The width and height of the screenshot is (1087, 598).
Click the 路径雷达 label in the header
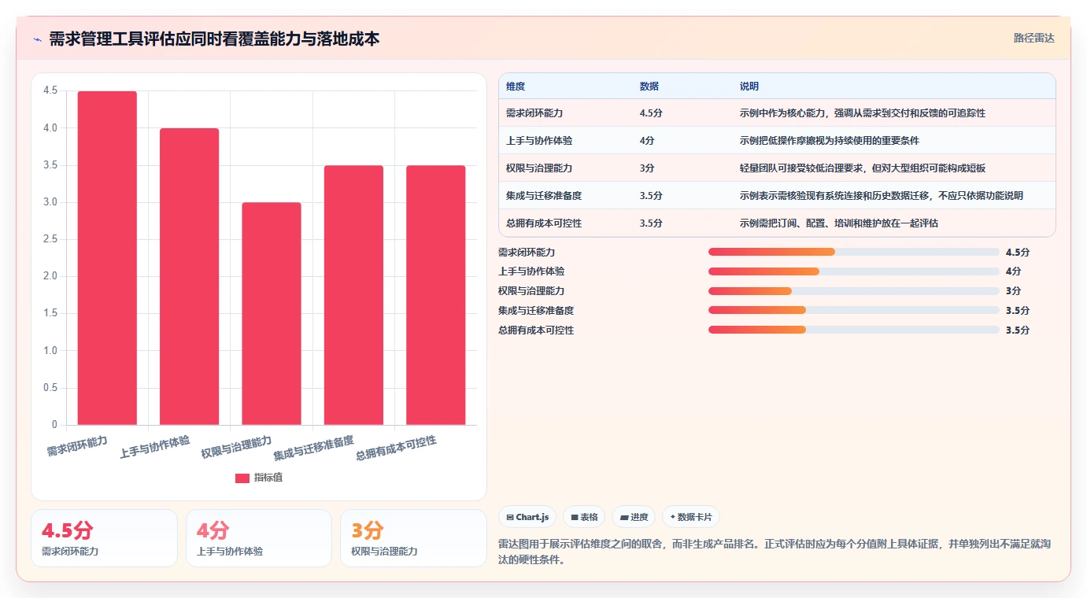[1033, 38]
